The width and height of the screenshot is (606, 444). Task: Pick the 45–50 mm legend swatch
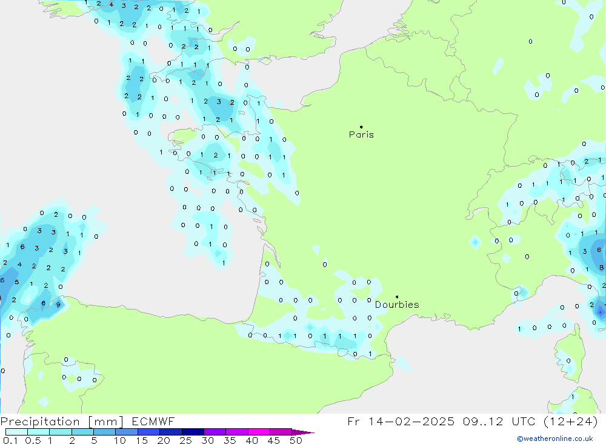coord(281,432)
